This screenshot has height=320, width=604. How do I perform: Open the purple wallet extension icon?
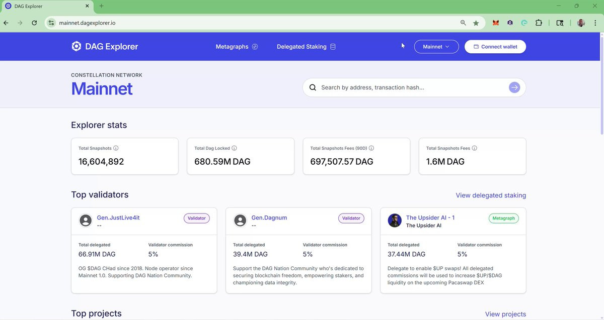coord(510,23)
